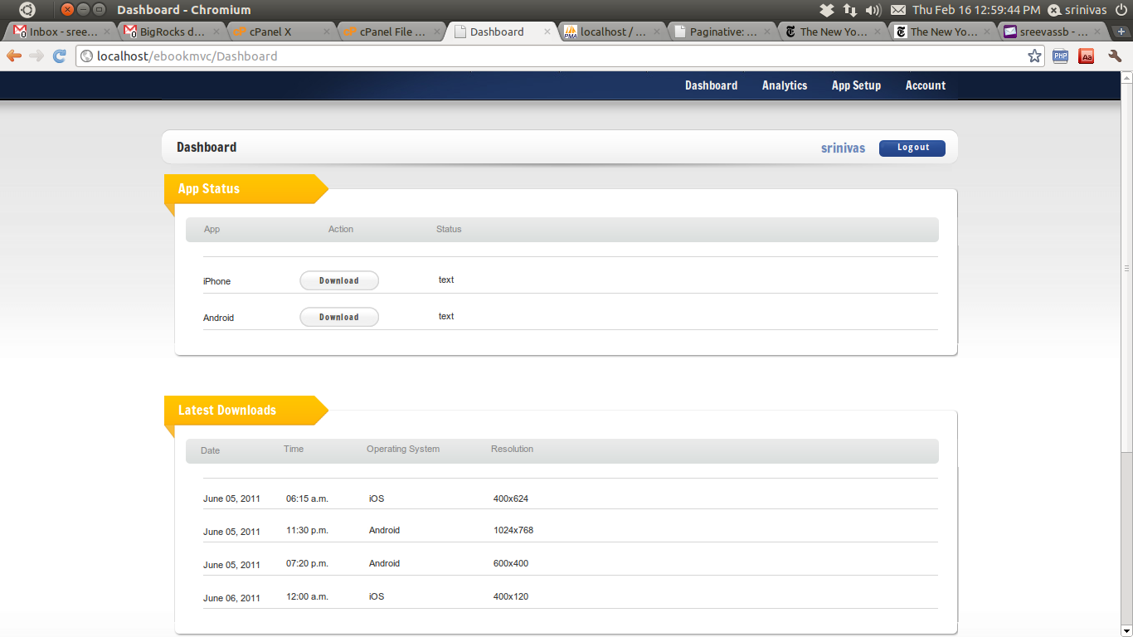Click the network up/down arrows tray icon

(x=849, y=12)
